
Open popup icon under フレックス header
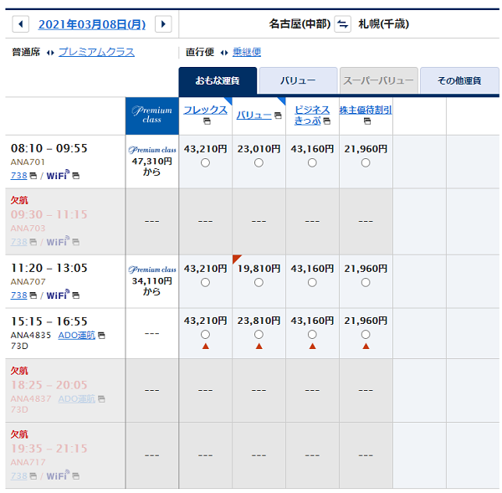pos(207,121)
